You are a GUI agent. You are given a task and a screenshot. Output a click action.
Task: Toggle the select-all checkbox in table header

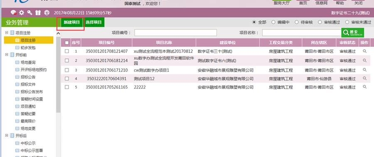coord(67,43)
